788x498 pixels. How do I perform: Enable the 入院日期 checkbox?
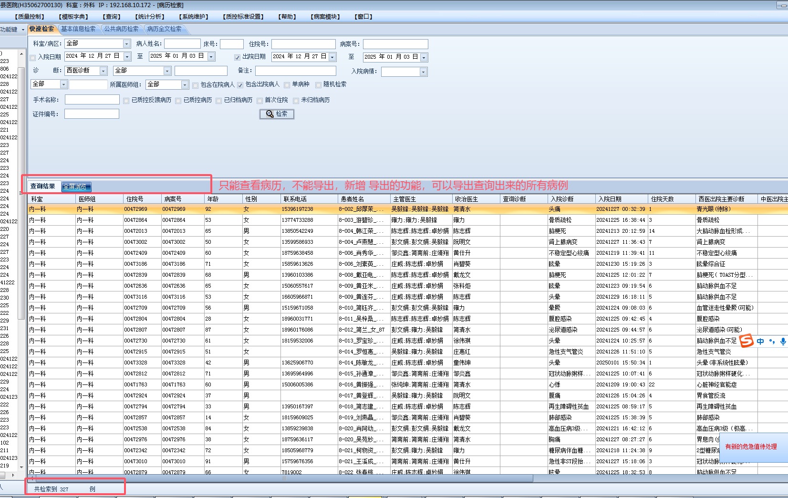(x=33, y=57)
